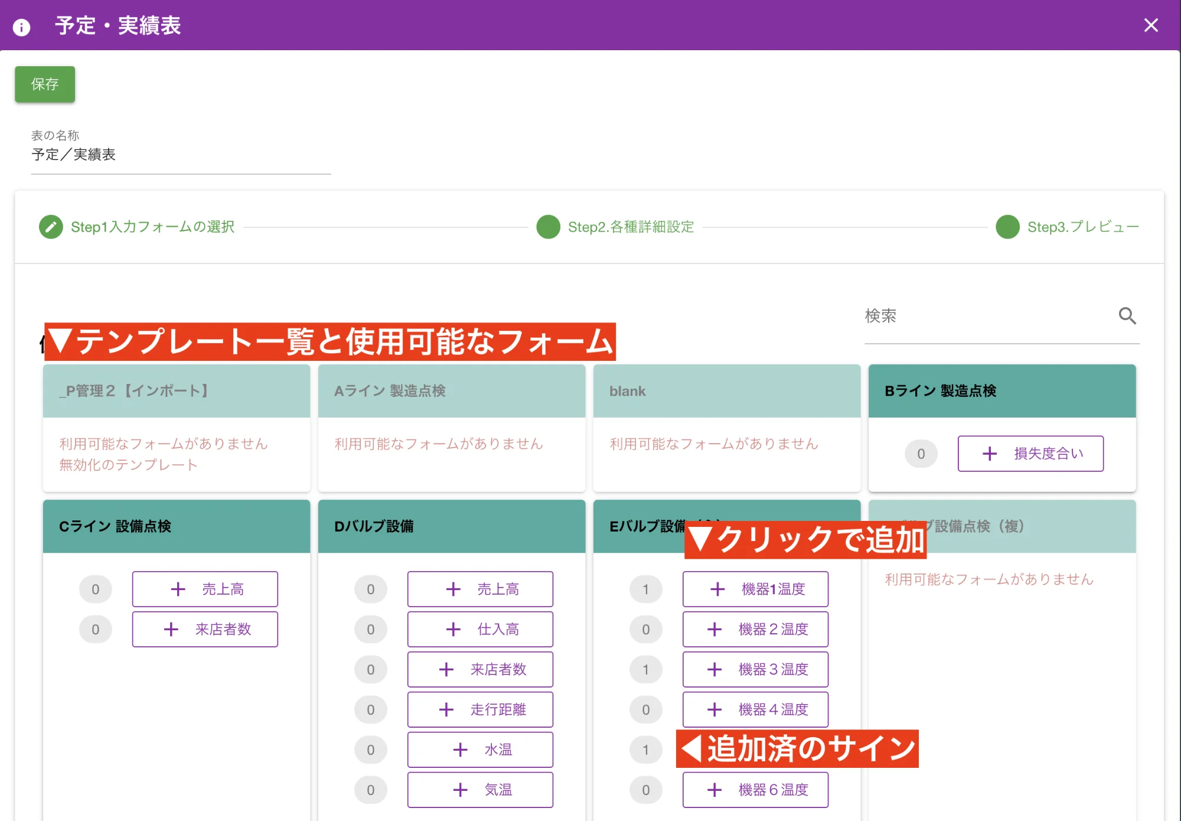
Task: Add 損失度合い form from Bライン
Action: point(1033,453)
